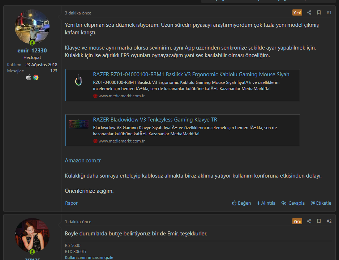339x260 pixels.
Task: Click Apple device icon under emir_12330
Action: coord(29,77)
